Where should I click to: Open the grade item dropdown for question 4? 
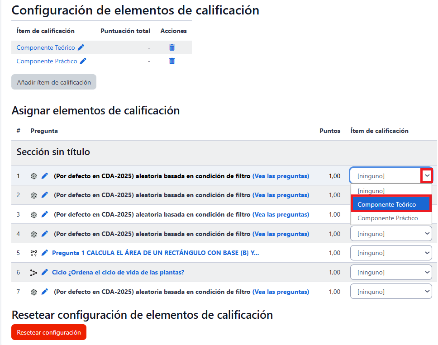(x=390, y=234)
